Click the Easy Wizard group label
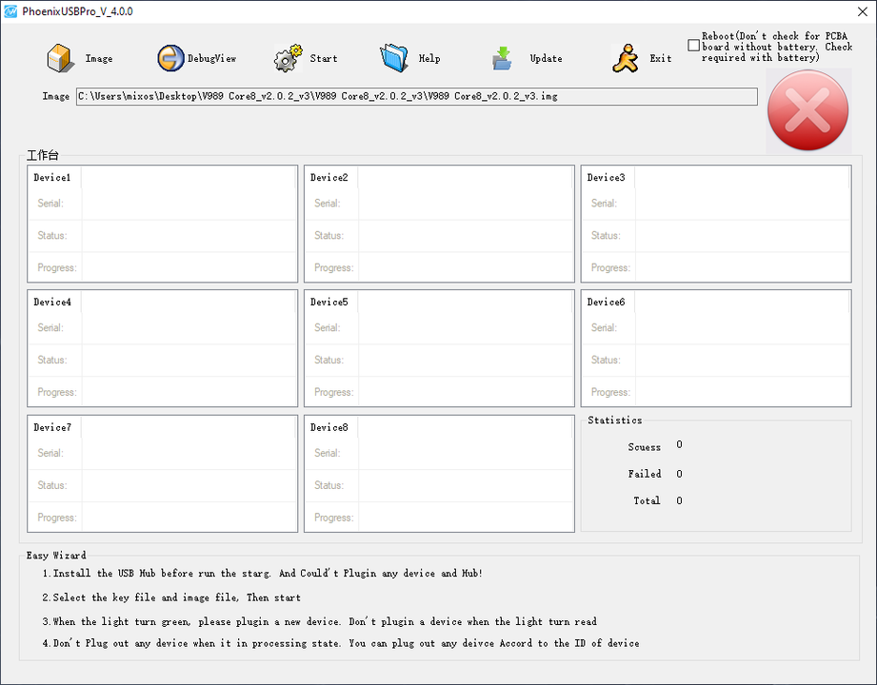 click(x=56, y=555)
